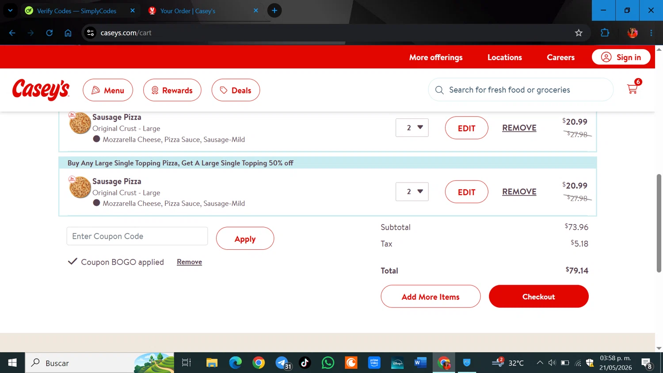The height and width of the screenshot is (373, 663).
Task: Open the Menu navigation button
Action: click(x=108, y=90)
